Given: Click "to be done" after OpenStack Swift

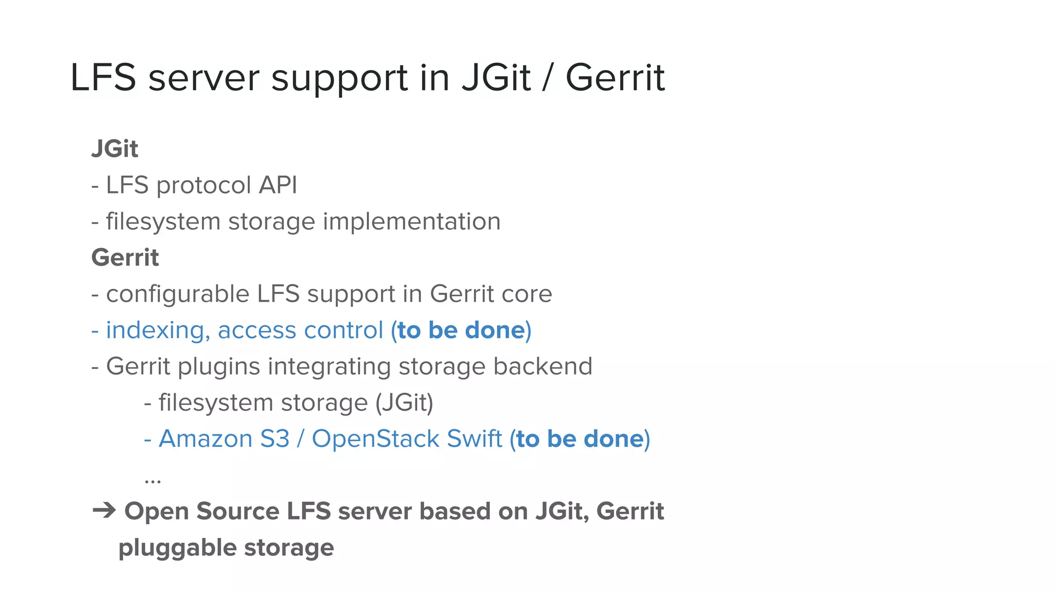Looking at the screenshot, I should [x=580, y=439].
